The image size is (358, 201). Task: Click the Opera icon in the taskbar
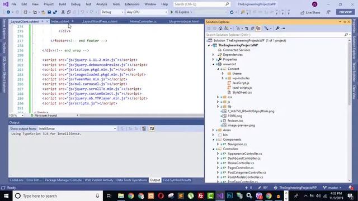(161, 196)
